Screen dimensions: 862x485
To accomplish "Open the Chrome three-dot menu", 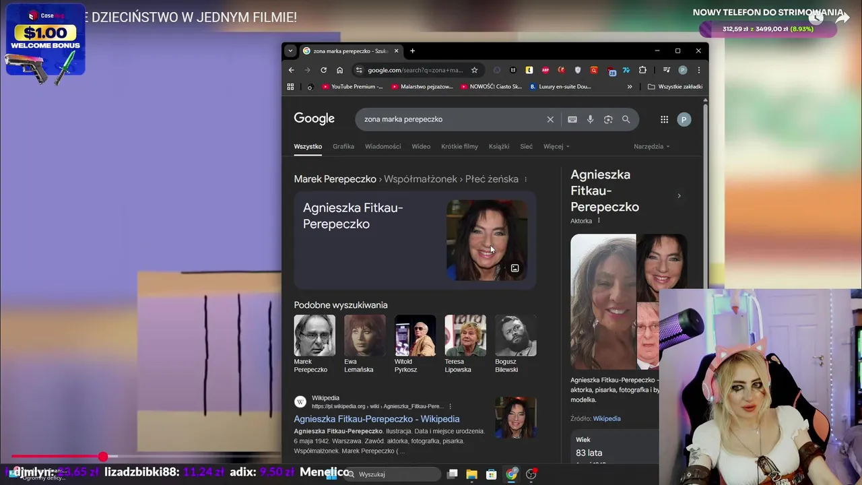I will tap(698, 70).
